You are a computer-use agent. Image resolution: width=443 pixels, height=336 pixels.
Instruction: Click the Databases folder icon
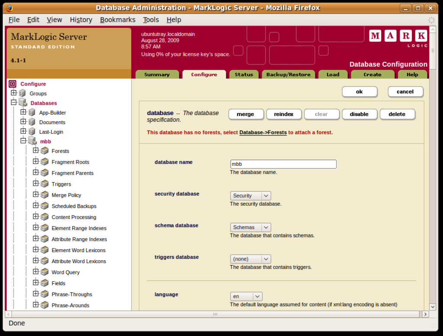pyautogui.click(x=23, y=103)
